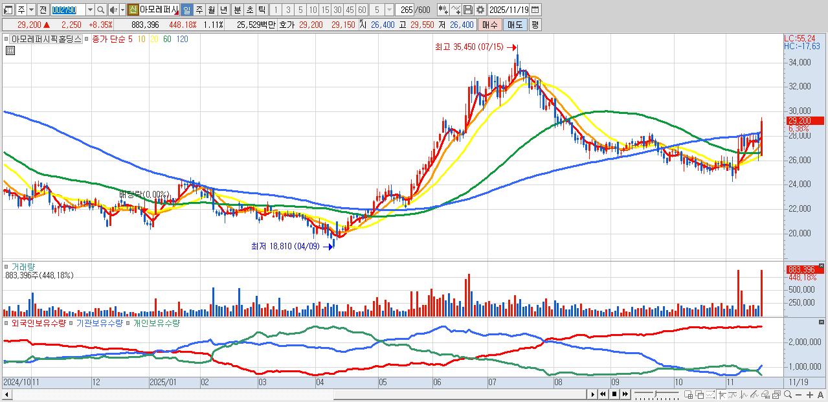Select the 초 second chart period
The height and width of the screenshot is (402, 828).
tap(249, 10)
